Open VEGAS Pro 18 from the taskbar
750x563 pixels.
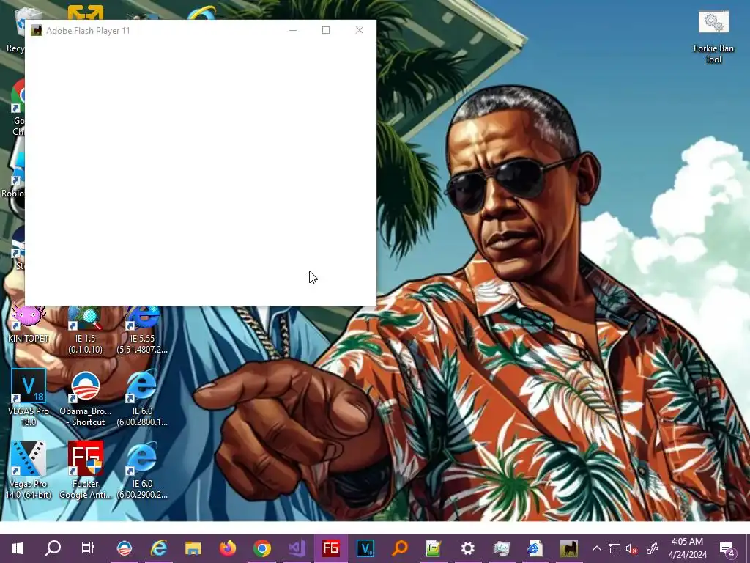365,548
